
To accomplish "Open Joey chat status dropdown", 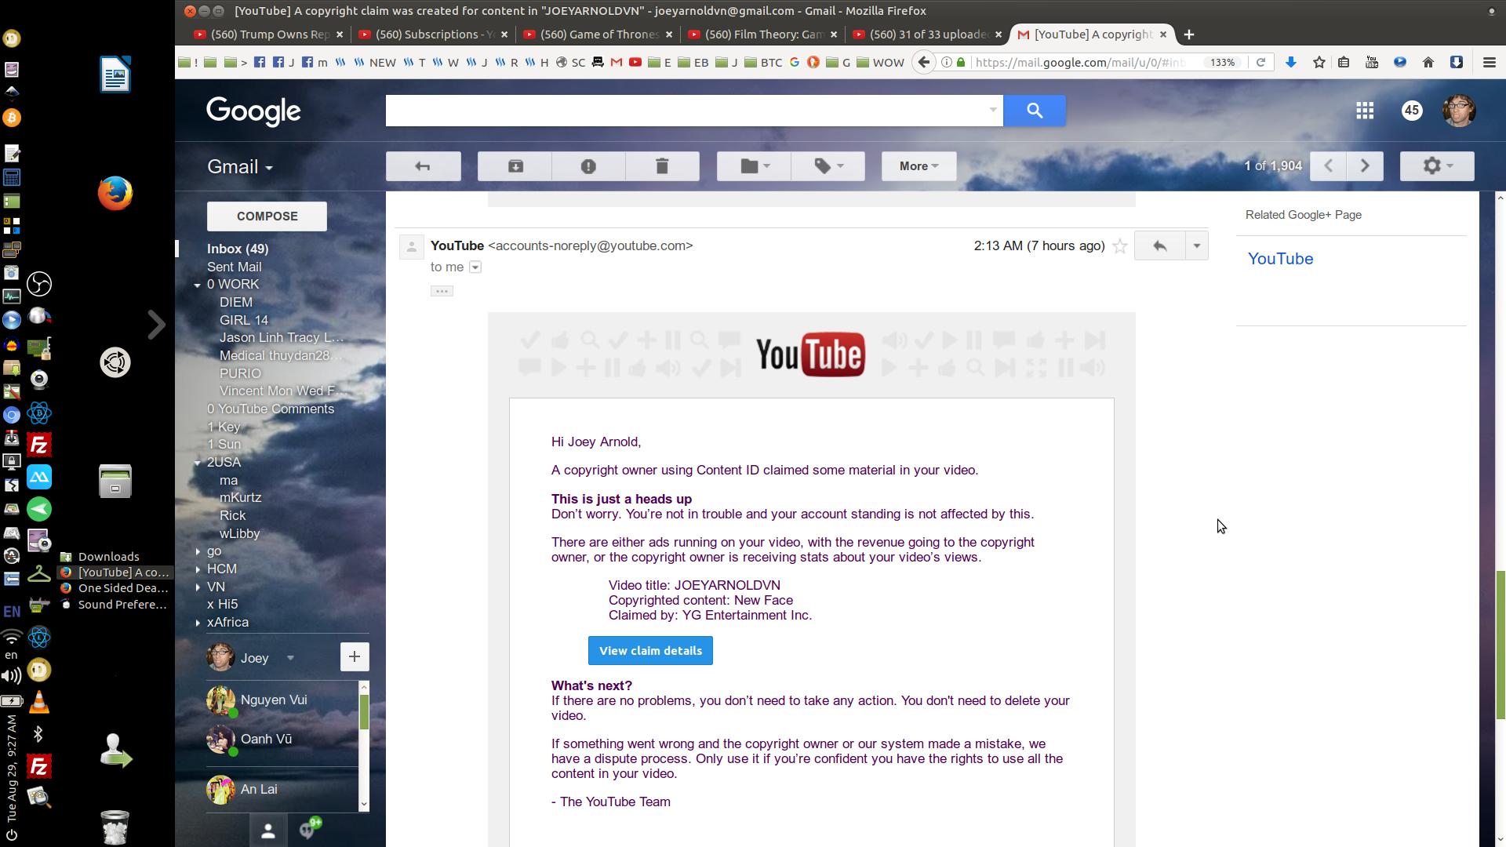I will tap(290, 658).
